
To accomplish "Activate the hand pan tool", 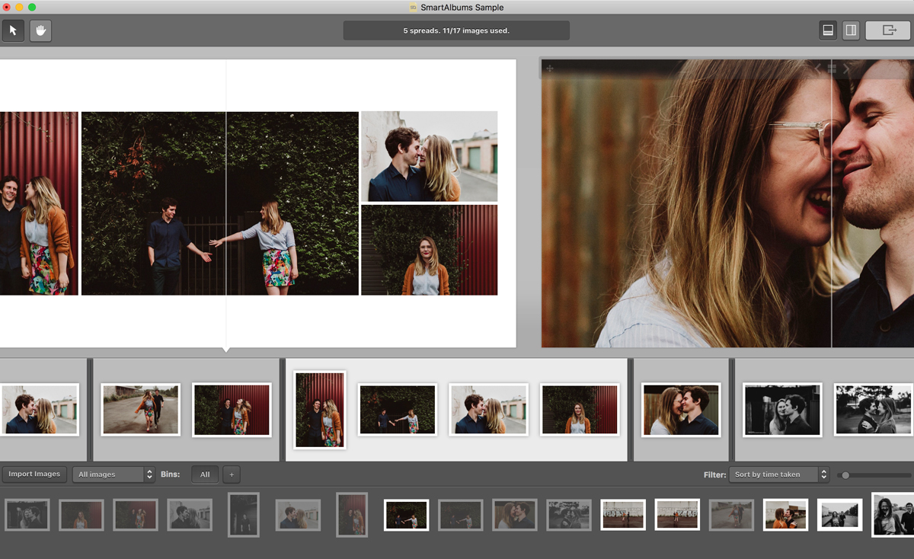I will click(x=40, y=30).
